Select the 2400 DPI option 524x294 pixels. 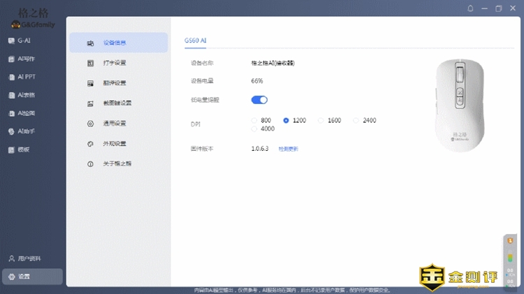coord(356,121)
